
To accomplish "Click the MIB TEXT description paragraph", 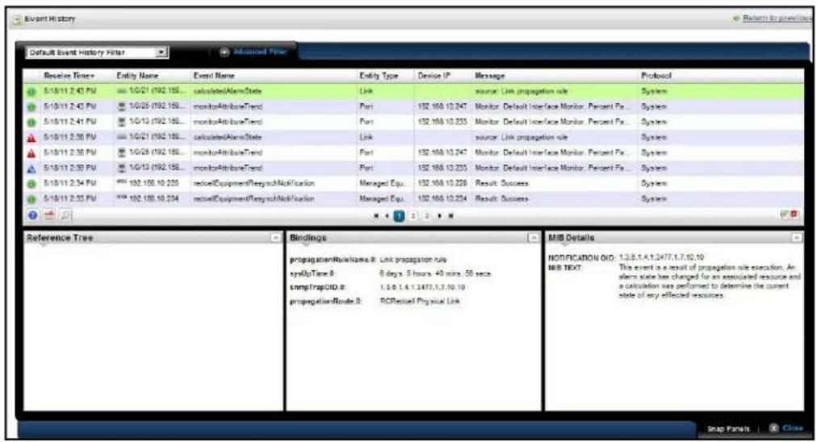I will (x=709, y=281).
